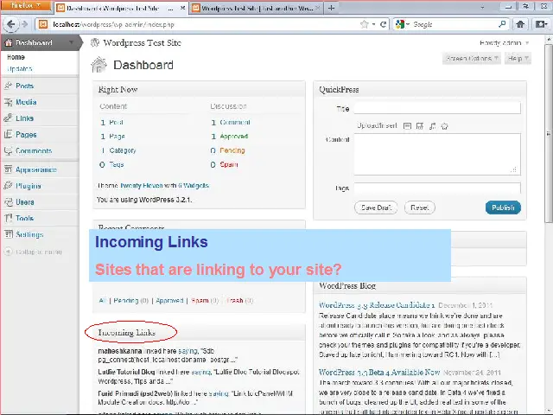Viewport: 553px width, 415px height.
Task: Open the browser Home icon
Action: click(520, 24)
